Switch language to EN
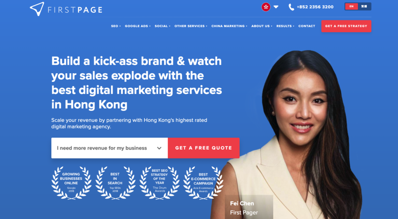Viewport: 398px width, 219px height. (351, 7)
